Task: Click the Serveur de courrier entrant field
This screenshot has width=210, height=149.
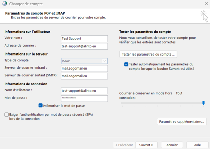Action: pyautogui.click(x=84, y=69)
